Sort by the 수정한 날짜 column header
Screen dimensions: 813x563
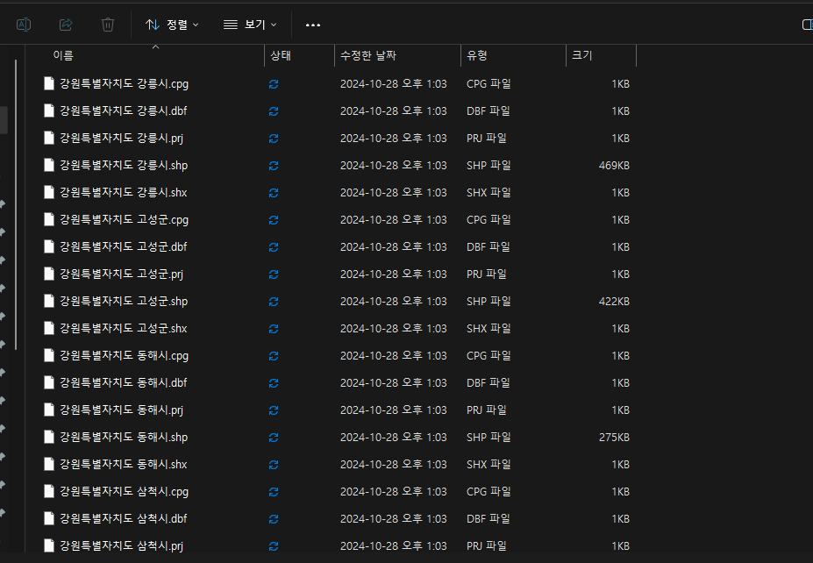coord(368,55)
